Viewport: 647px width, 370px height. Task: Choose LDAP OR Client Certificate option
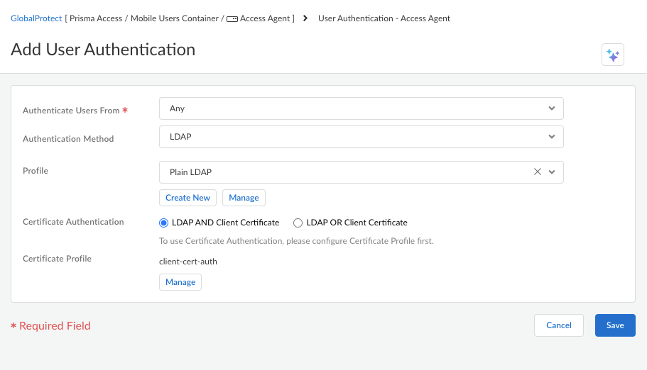click(298, 223)
